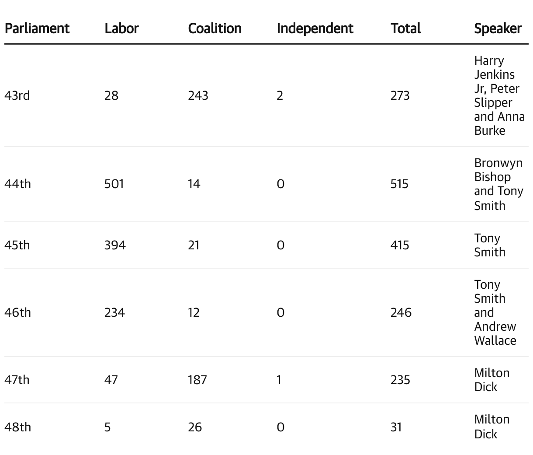The image size is (533, 455).
Task: Click the 243 Coalition value for 43rd
Action: pos(198,95)
